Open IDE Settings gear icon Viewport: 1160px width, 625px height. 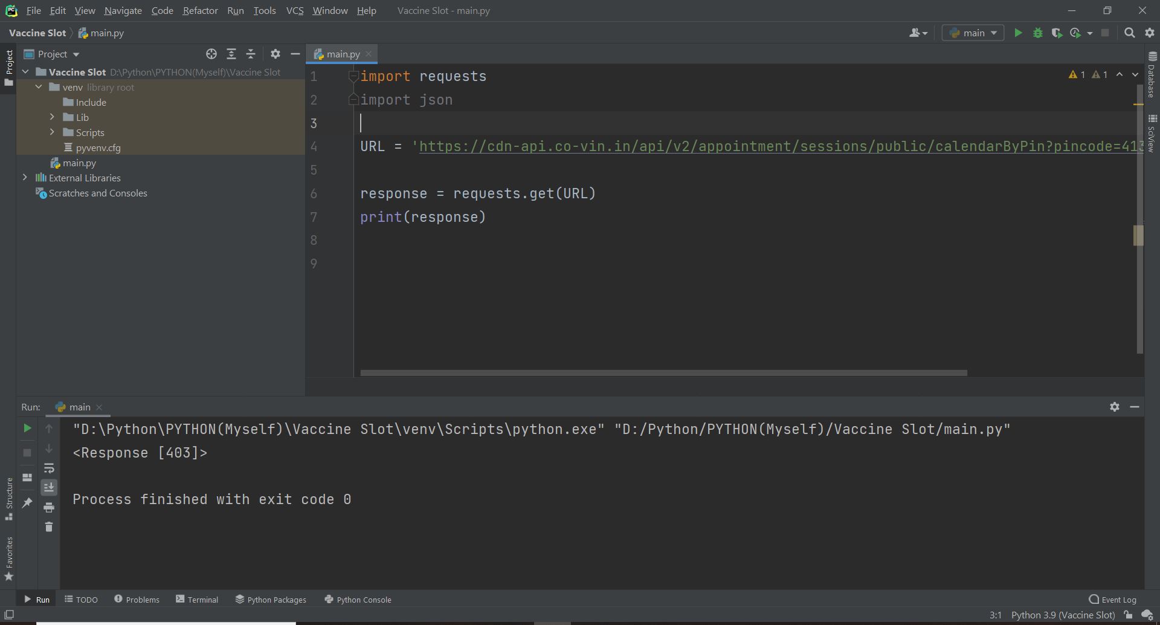[x=1150, y=33]
